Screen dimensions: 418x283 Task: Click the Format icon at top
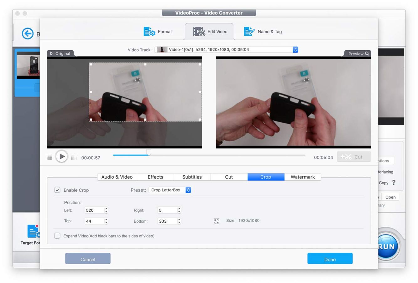pyautogui.click(x=149, y=32)
